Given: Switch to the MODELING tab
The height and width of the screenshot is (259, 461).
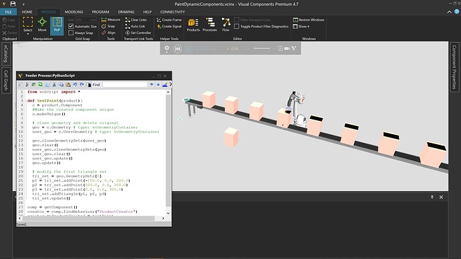Looking at the screenshot, I should pos(73,12).
